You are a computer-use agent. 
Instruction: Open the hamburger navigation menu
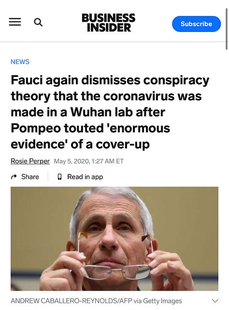[15, 22]
